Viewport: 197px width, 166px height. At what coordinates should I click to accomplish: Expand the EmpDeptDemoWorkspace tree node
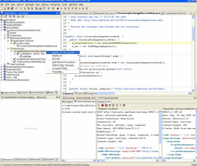click(x=2, y=67)
